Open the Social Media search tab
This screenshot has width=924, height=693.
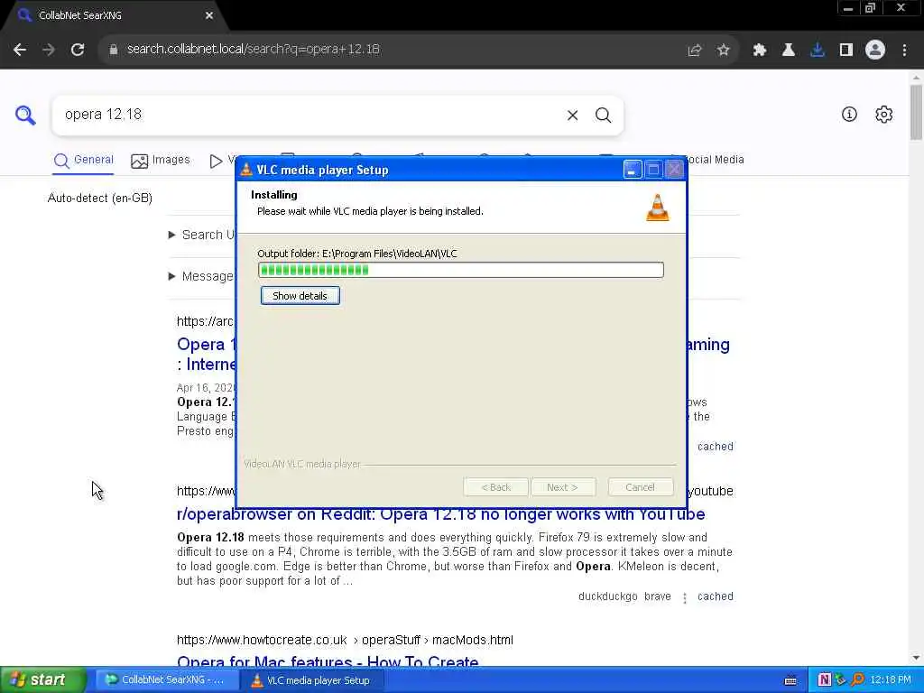[715, 160]
